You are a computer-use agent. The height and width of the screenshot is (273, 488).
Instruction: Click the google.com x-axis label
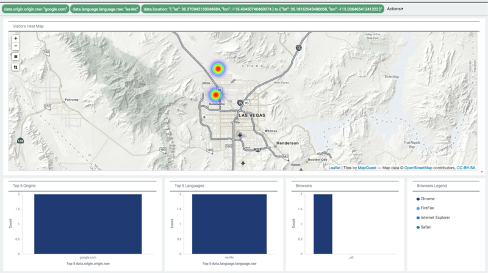pyautogui.click(x=88, y=257)
